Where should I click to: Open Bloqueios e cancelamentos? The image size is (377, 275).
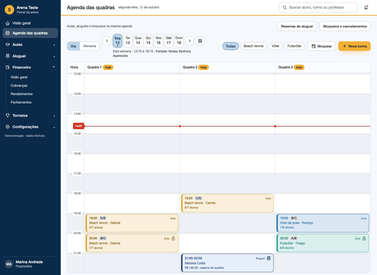[x=345, y=26]
